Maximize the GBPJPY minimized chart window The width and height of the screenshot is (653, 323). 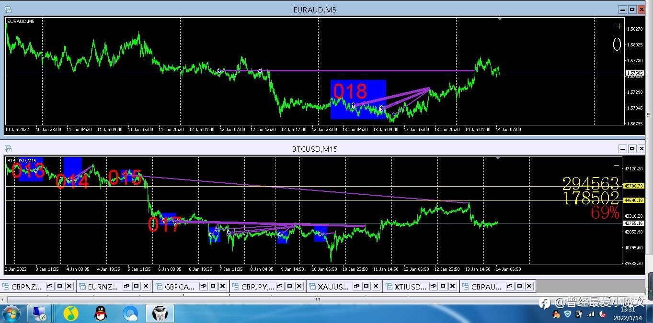[290, 287]
